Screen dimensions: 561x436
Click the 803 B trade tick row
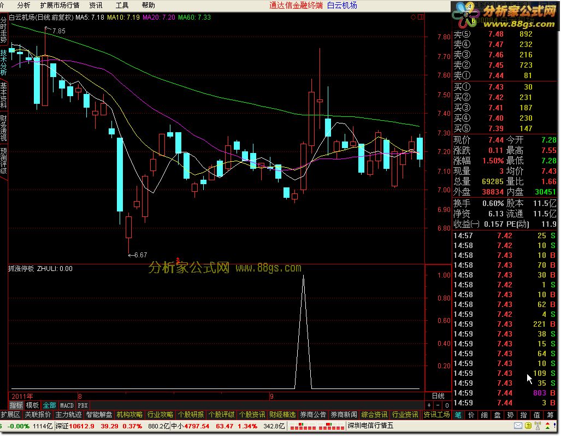[505, 393]
